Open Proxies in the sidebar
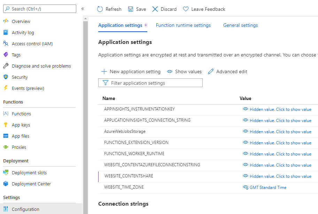This screenshot has height=214, width=318. [19, 147]
